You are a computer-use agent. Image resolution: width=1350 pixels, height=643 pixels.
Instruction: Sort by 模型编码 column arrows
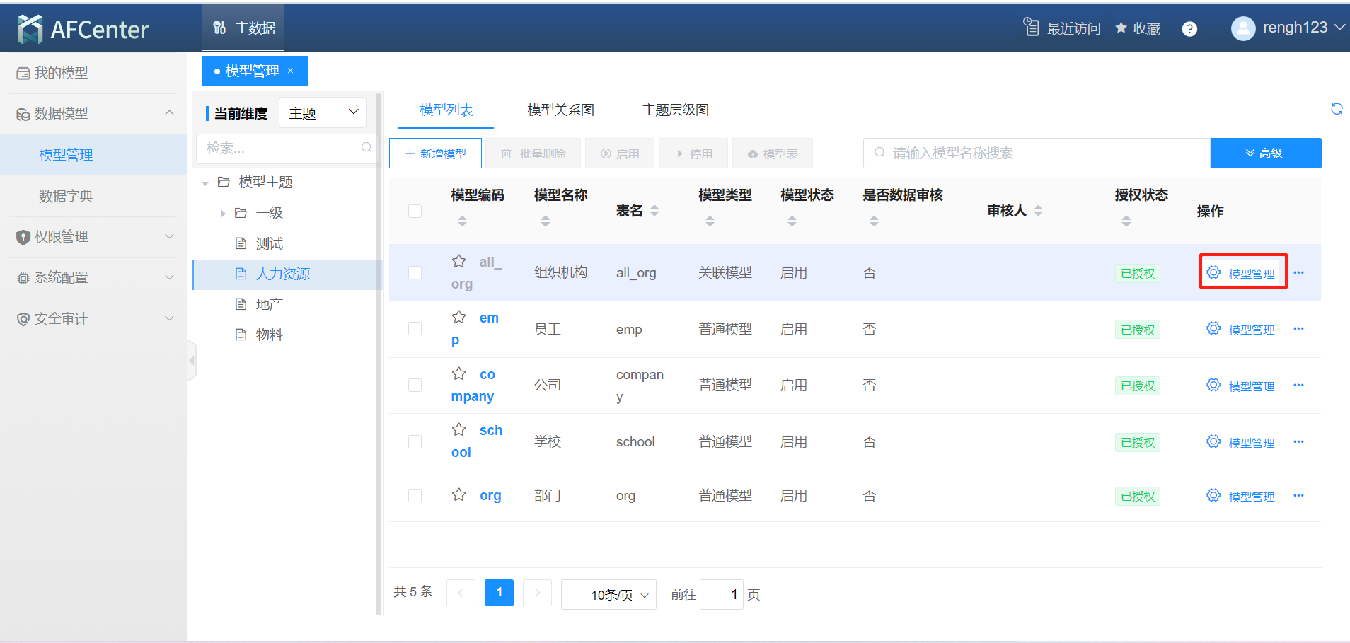[x=462, y=221]
